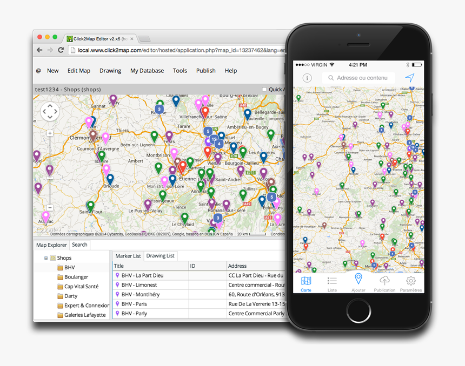Select the Expert & Connexion folder
Screen dimensions: 465x366
tap(83, 306)
